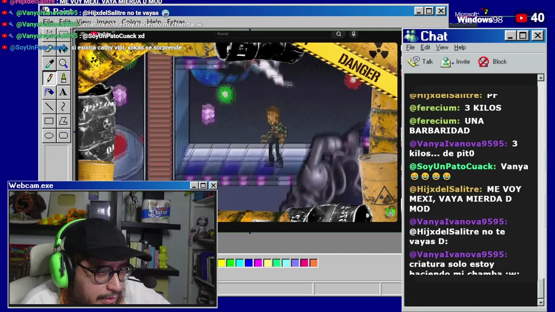The height and width of the screenshot is (312, 555).
Task: Pick the periwinkle purple color swatch
Action: 295,263
